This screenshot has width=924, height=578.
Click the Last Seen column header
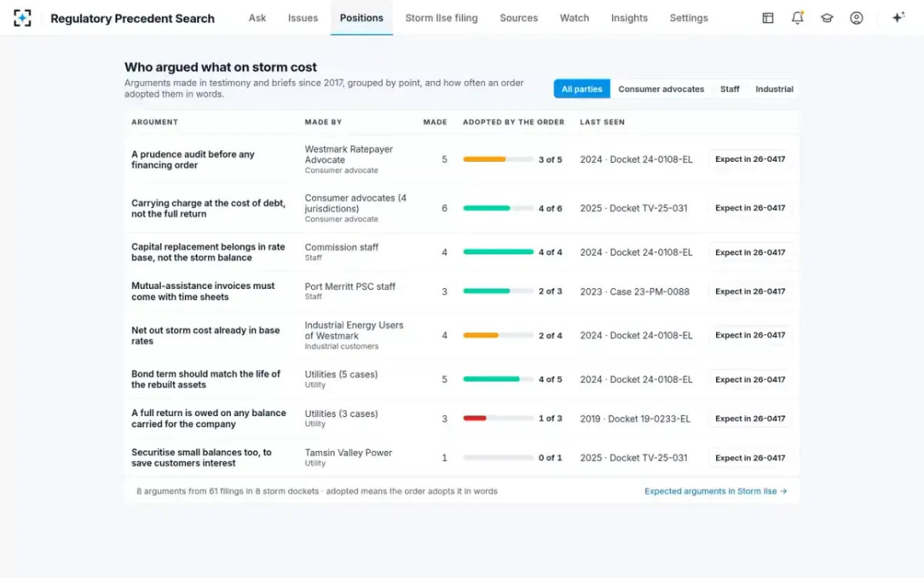pyautogui.click(x=602, y=122)
